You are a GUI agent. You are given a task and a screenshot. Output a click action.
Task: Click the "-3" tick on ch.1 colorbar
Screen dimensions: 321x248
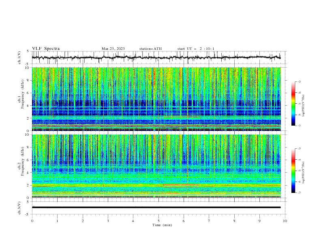point(299,81)
